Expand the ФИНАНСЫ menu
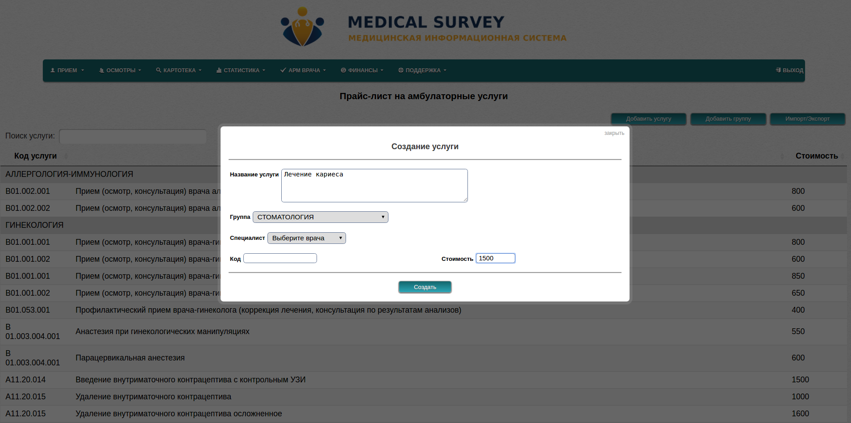Screen dimensions: 851x423 (362, 71)
